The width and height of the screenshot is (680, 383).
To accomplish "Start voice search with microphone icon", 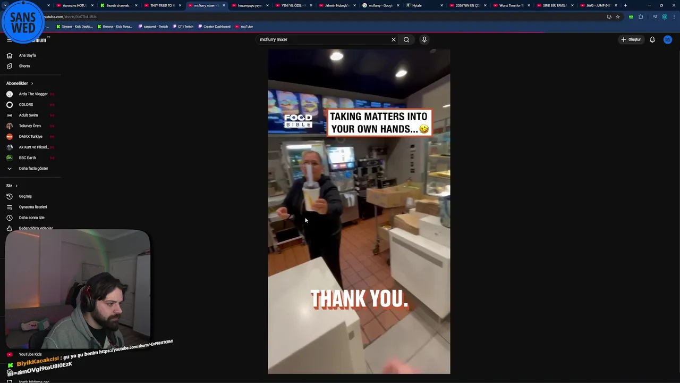I will click(424, 39).
